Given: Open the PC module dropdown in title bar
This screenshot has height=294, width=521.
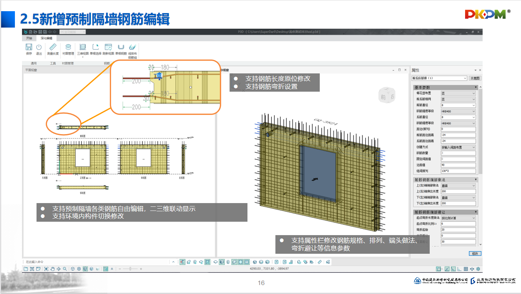Looking at the screenshot, I should click(72, 32).
